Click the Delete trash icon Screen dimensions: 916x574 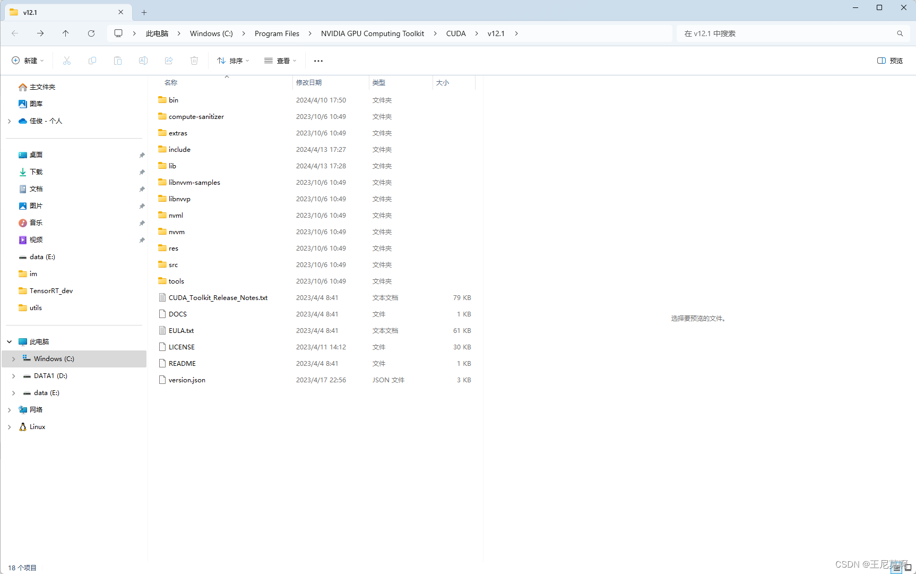coord(194,61)
